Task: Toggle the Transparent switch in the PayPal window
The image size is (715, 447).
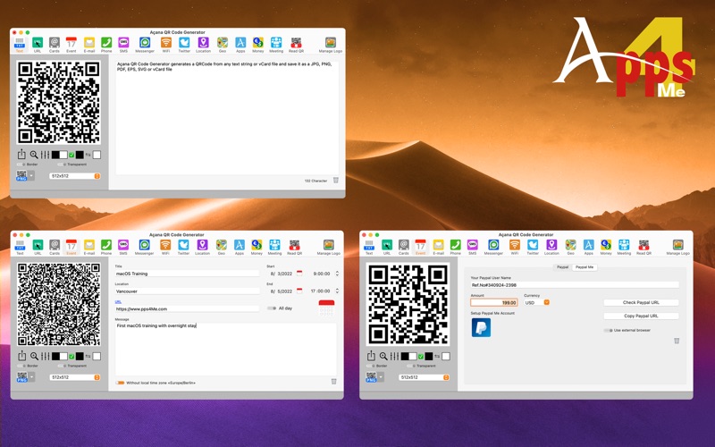Action: [x=411, y=366]
